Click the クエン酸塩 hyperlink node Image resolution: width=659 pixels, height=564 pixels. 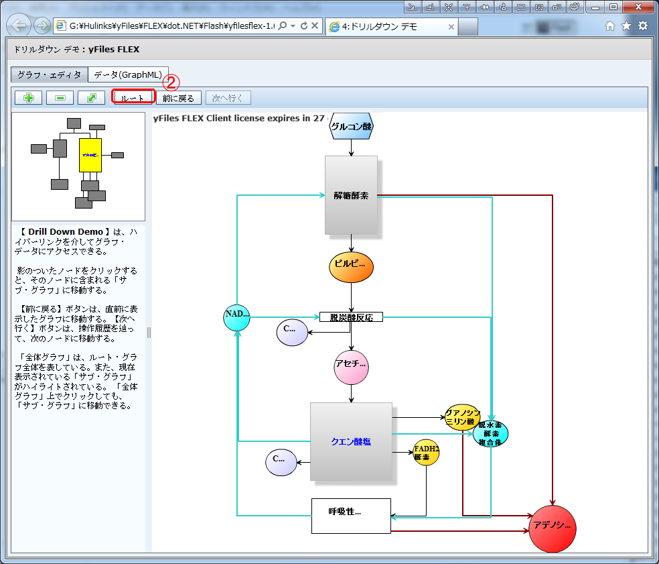point(351,441)
